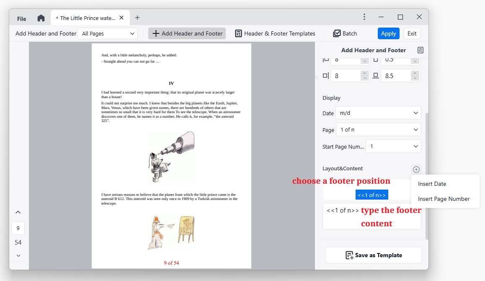Screen dimensions: 485x281
Task: Click the Add Header and Footer toolbar button
Action: (x=187, y=34)
